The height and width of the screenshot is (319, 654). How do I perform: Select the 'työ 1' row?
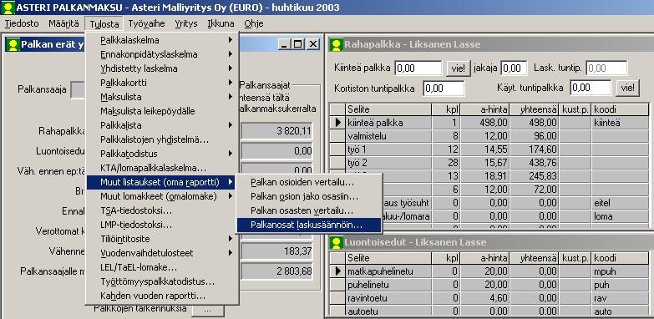489,149
